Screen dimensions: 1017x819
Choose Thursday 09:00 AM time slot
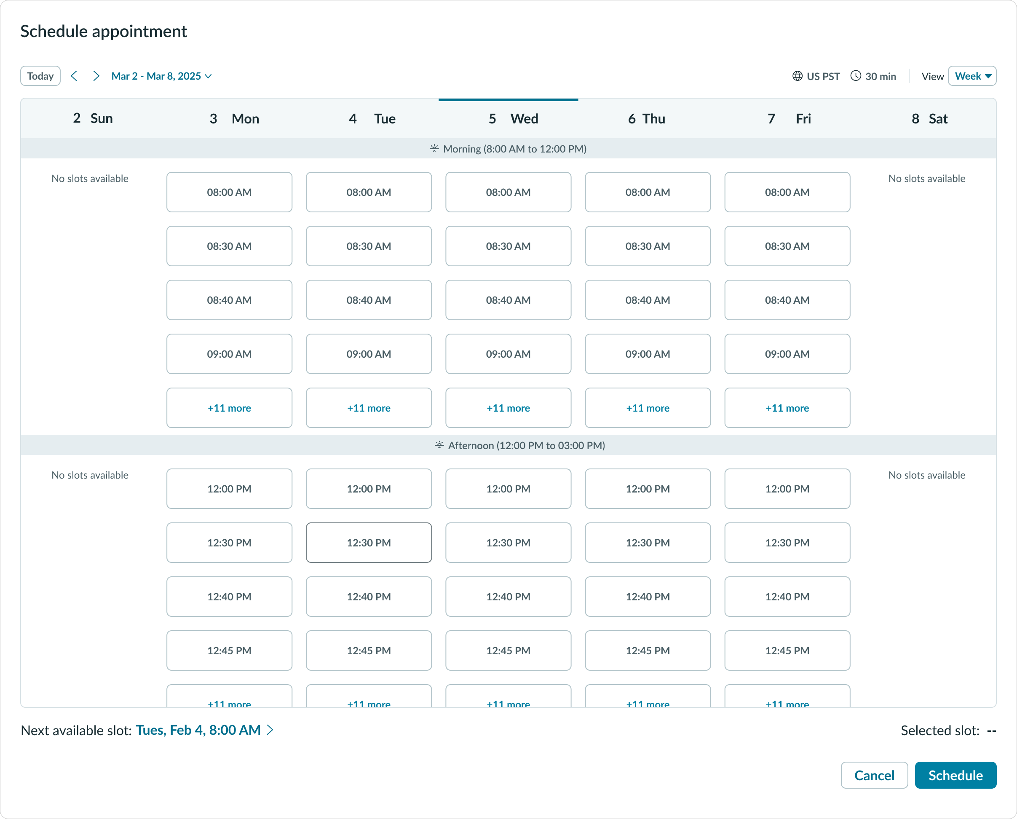[647, 354]
